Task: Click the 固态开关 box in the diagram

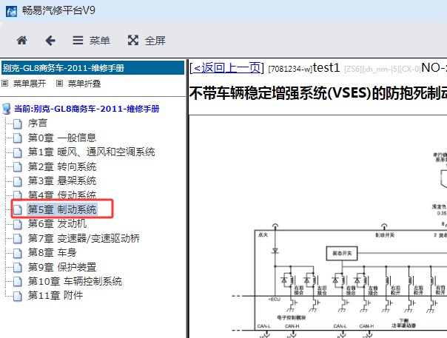Action: click(342, 254)
